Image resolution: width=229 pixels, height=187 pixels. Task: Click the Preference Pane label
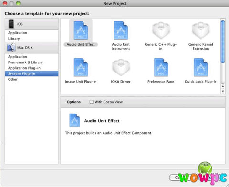[x=161, y=82]
